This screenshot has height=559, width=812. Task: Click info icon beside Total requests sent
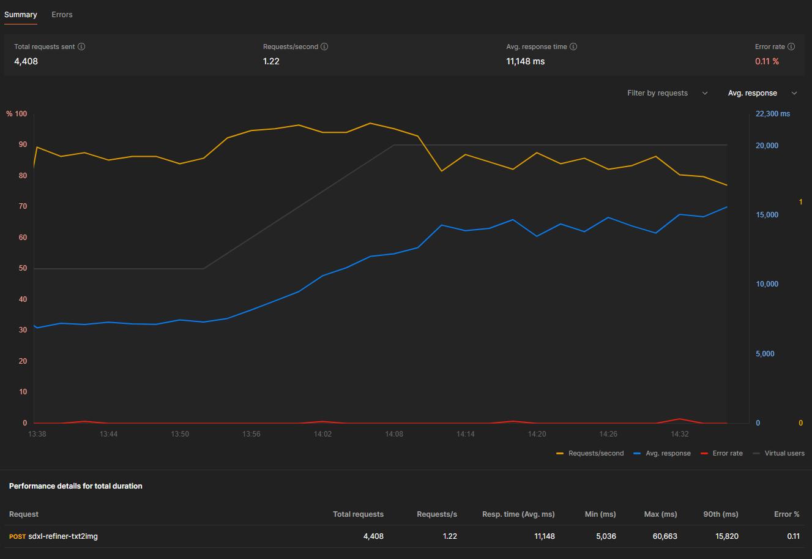tap(81, 47)
